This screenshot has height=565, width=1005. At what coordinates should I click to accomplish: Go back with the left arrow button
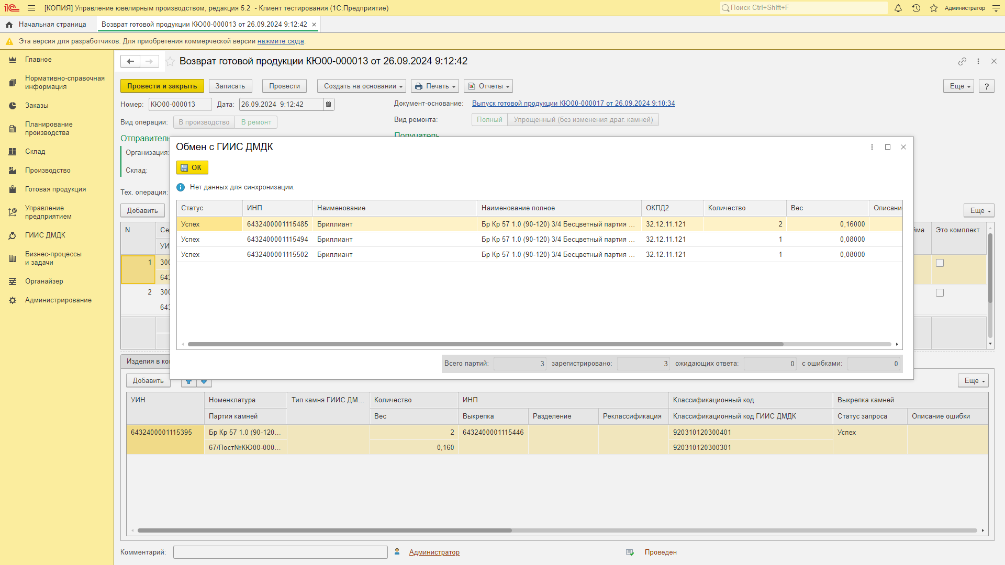click(130, 61)
